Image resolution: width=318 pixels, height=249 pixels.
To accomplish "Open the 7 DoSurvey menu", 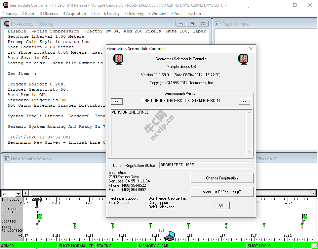I will [134, 14].
